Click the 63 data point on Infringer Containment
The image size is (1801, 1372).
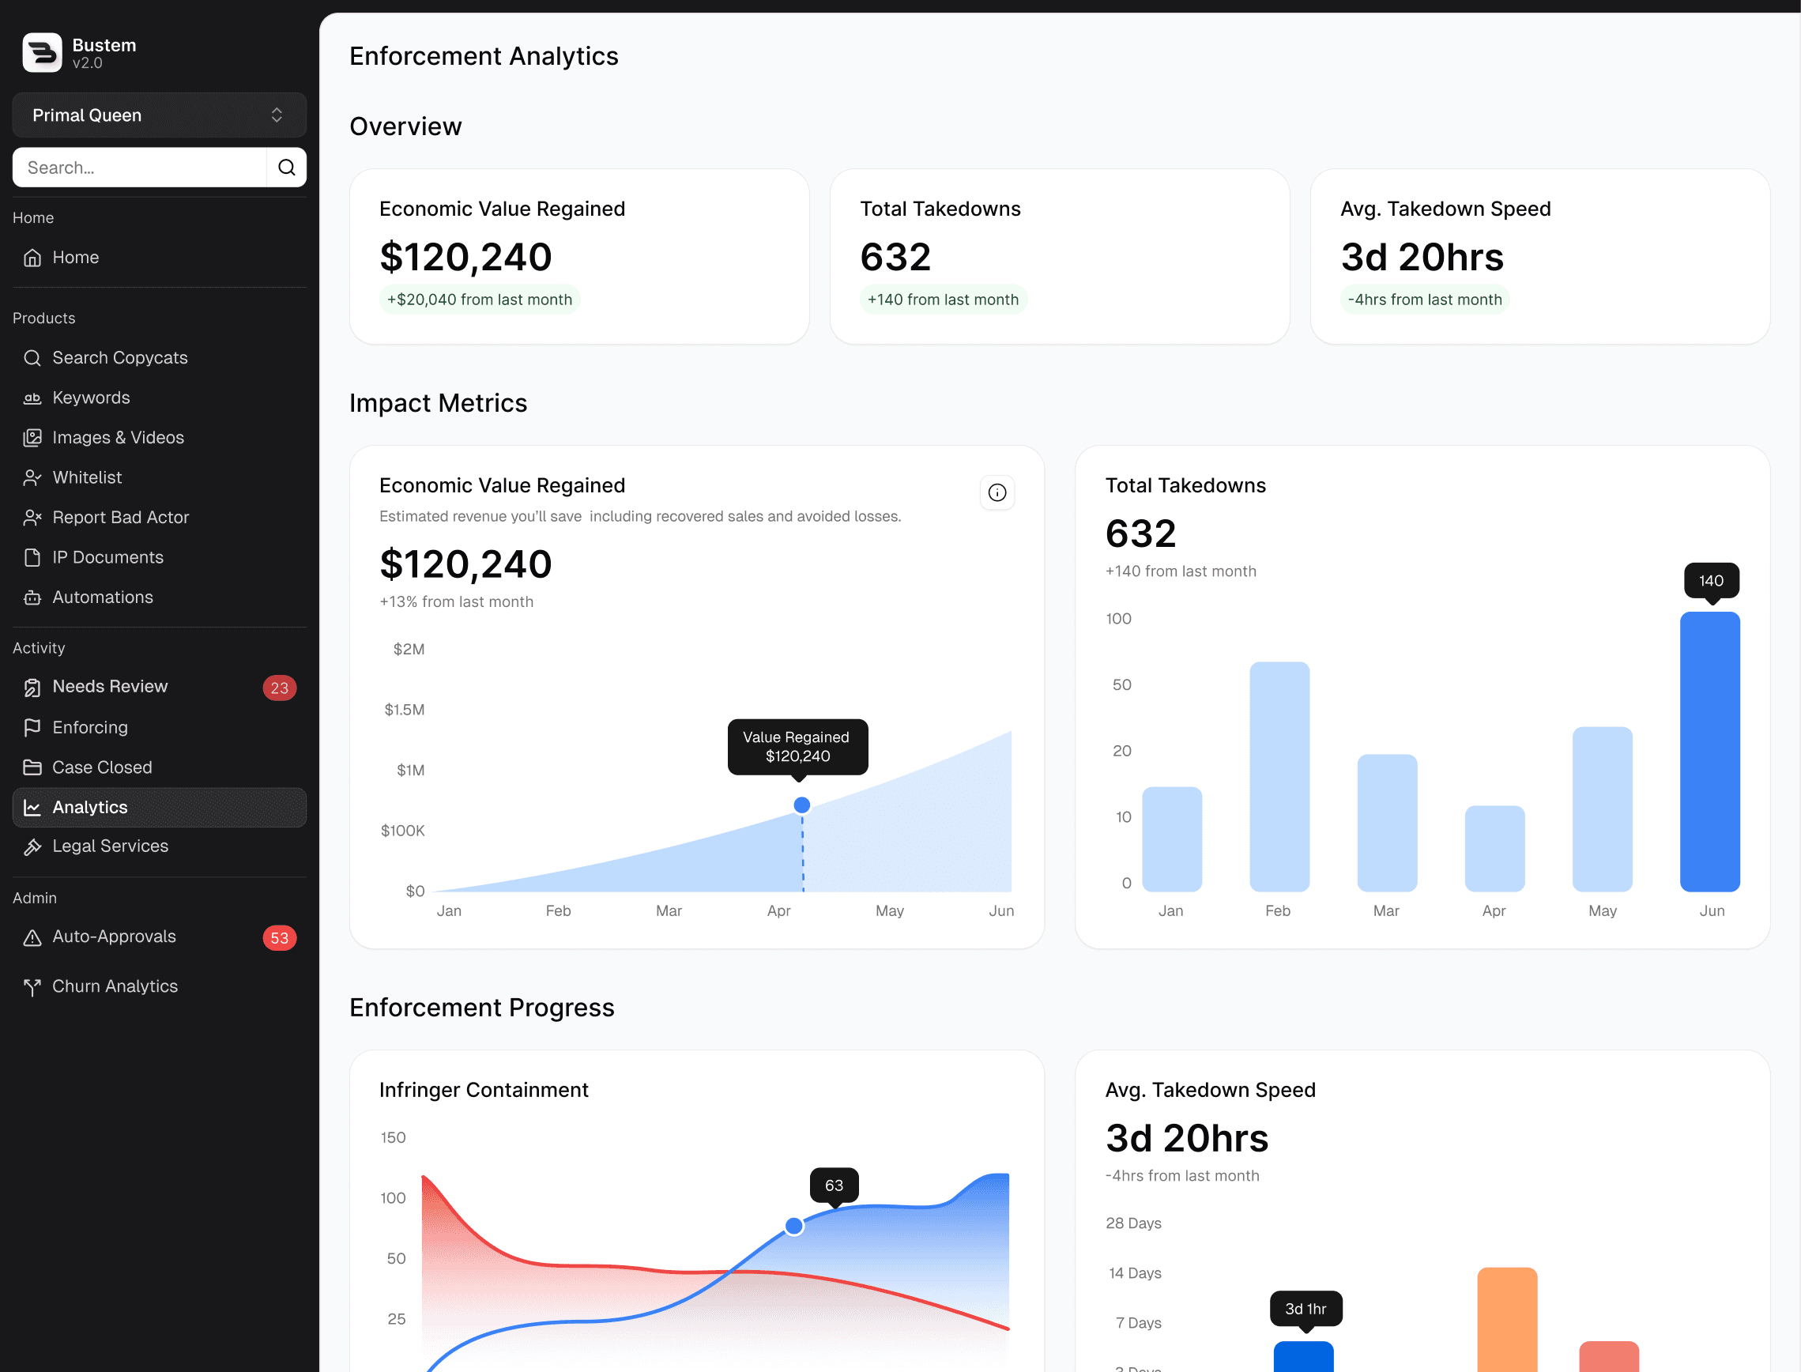pos(793,1226)
